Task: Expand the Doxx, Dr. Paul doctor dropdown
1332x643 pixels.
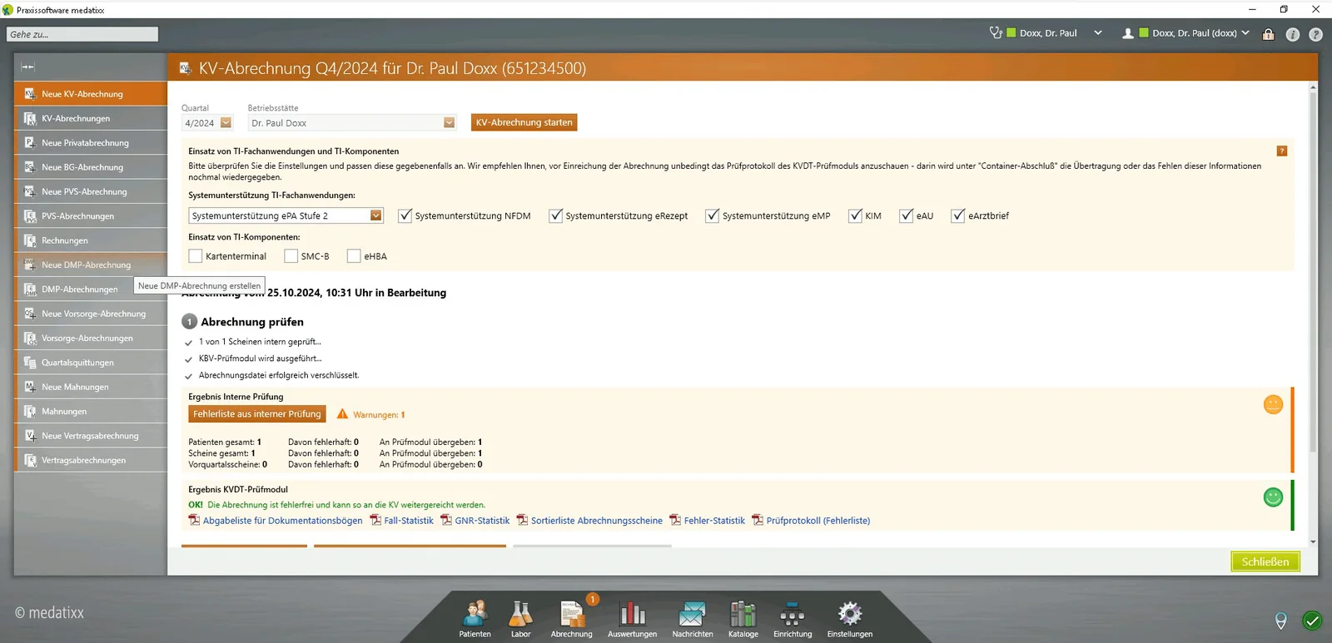Action: (x=1098, y=33)
